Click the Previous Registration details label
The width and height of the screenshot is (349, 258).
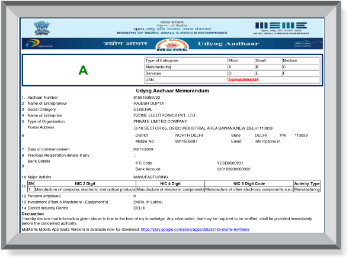pos(59,155)
